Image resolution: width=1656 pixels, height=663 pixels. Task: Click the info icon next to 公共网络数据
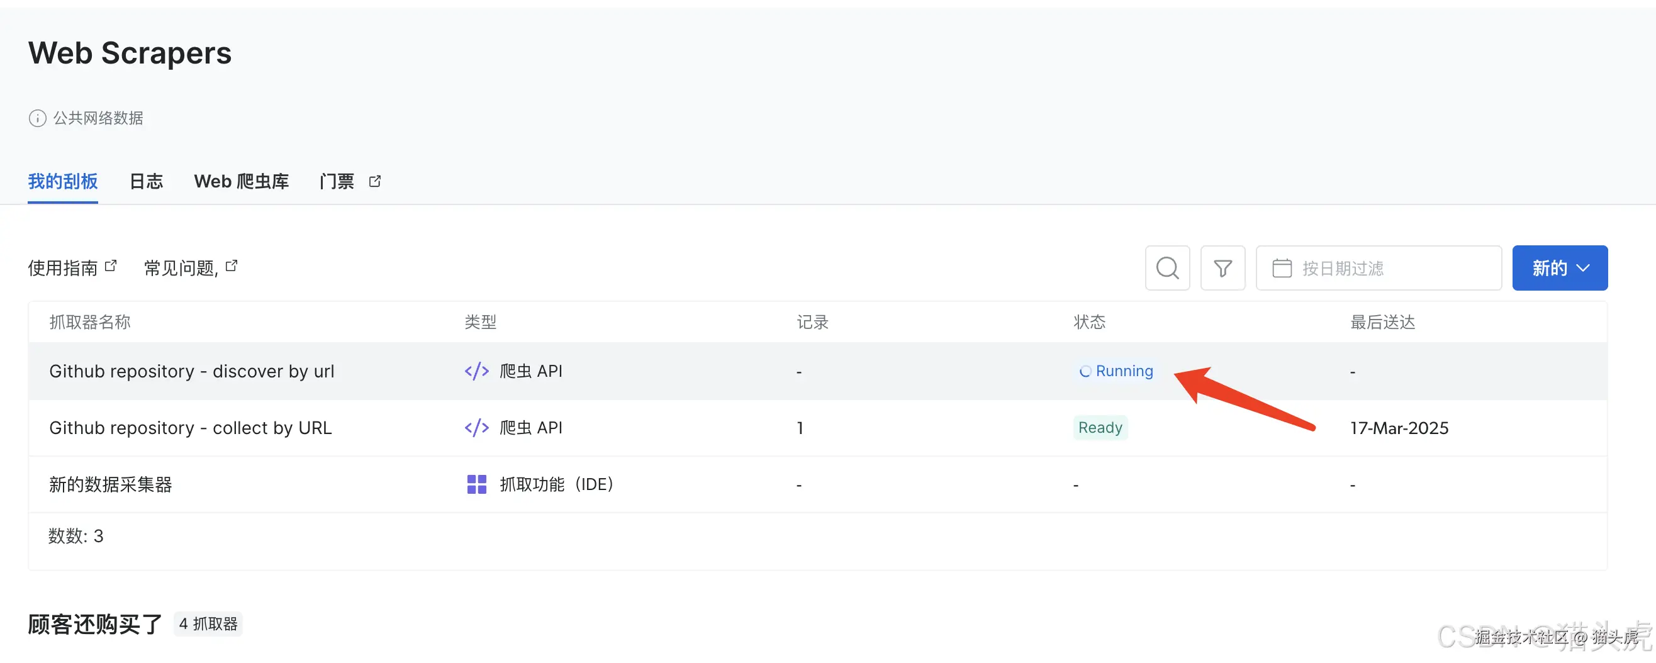click(x=37, y=118)
